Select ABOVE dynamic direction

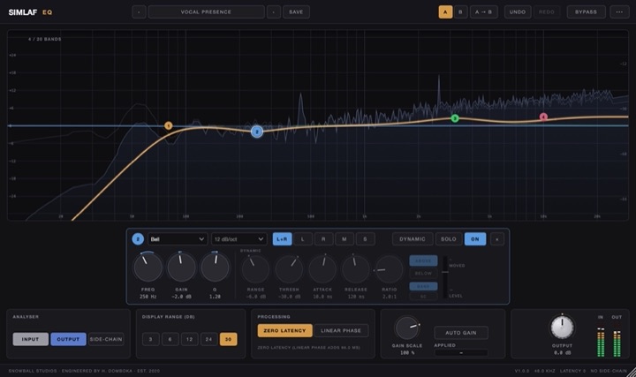click(x=423, y=260)
